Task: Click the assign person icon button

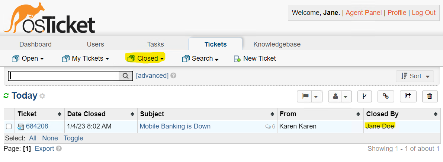Action: click(336, 96)
